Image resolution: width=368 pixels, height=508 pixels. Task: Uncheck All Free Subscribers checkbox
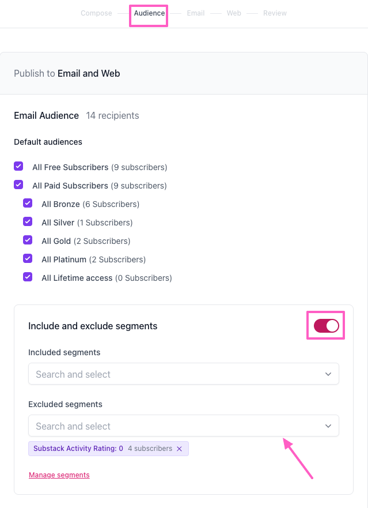click(x=18, y=166)
